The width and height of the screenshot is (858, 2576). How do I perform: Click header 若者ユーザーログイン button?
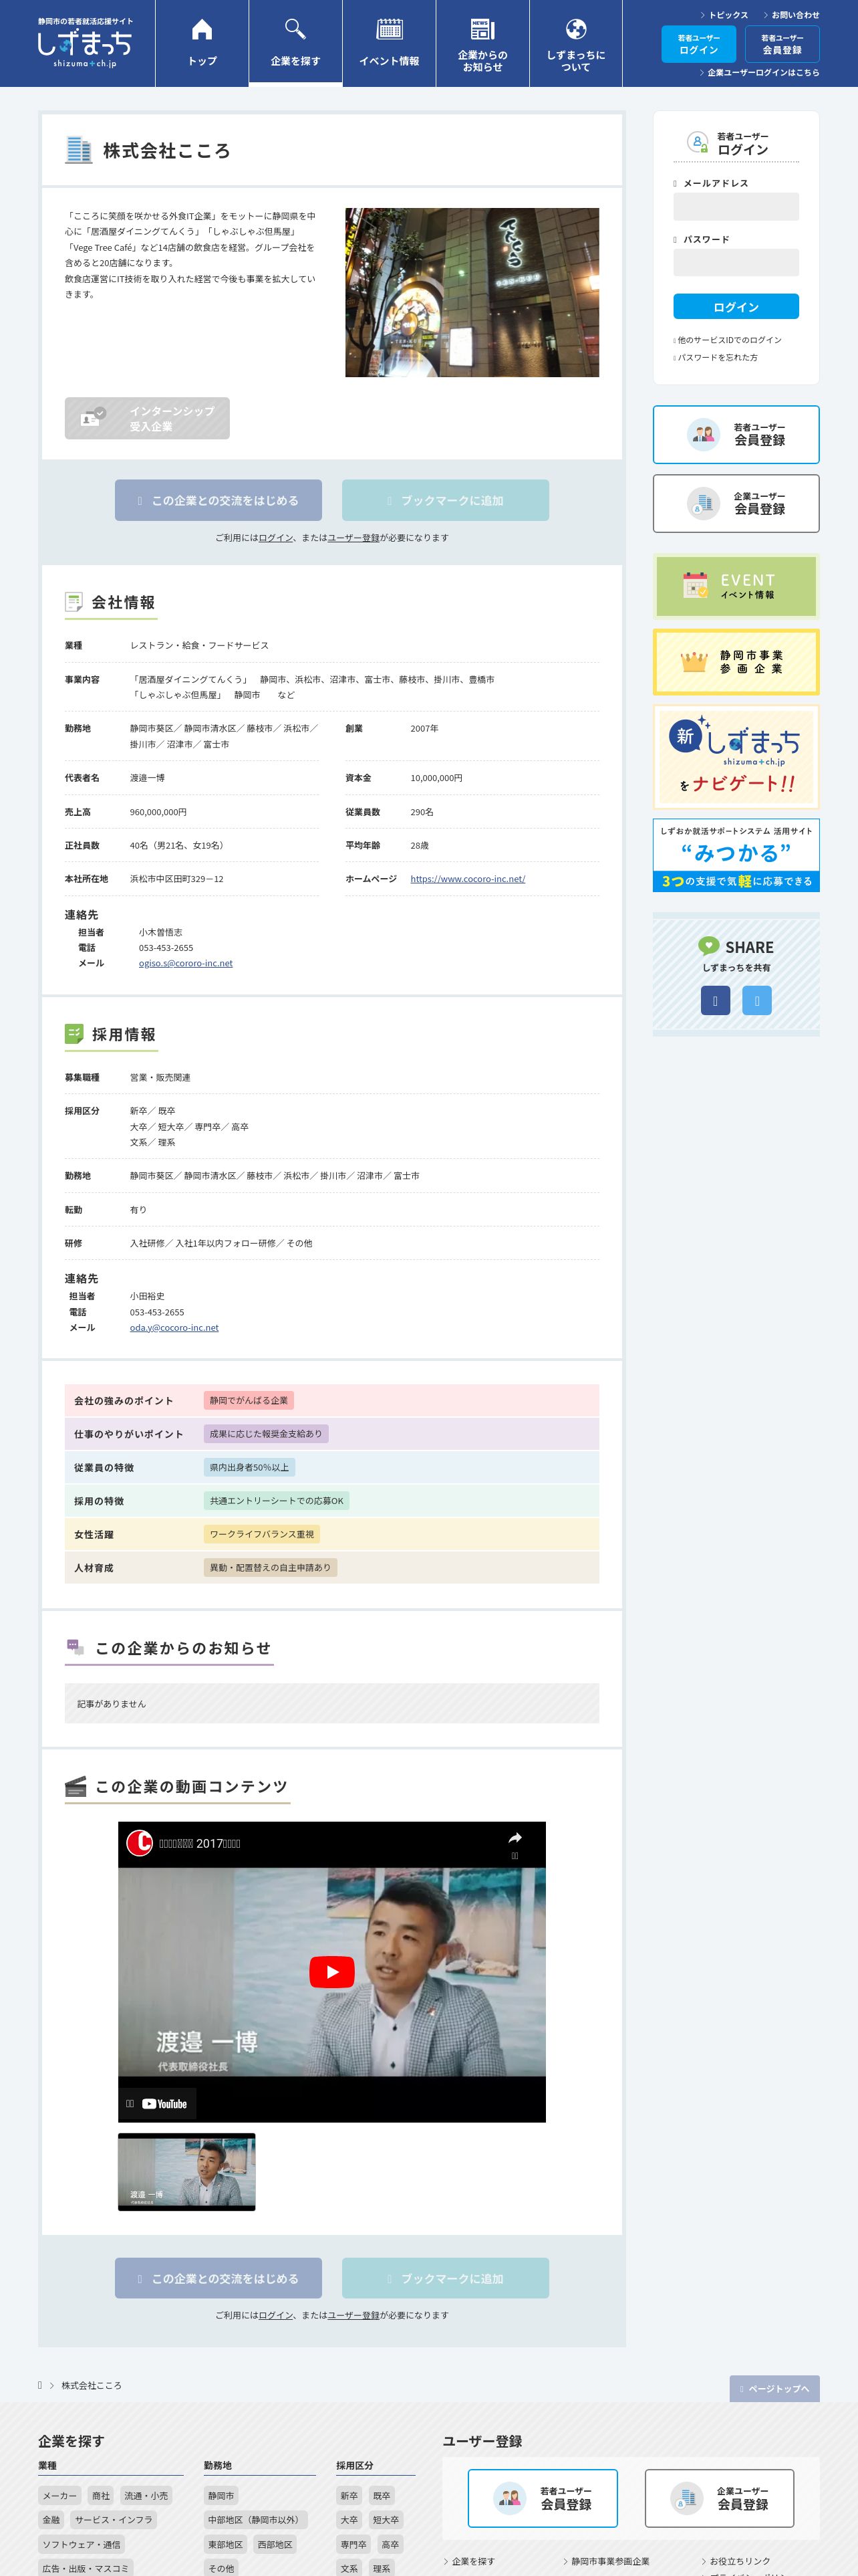coord(698,44)
